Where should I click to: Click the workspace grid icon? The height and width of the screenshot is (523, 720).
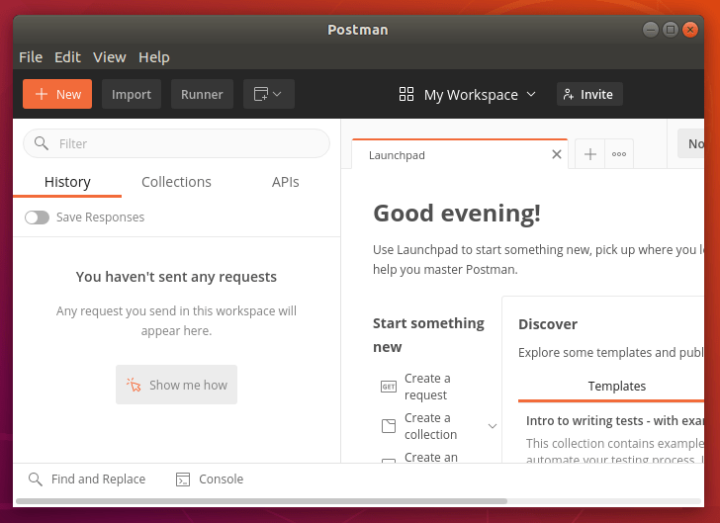click(406, 94)
